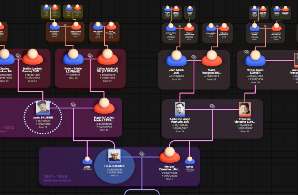Select Patern Marie LE FRANC avatar

point(73,57)
